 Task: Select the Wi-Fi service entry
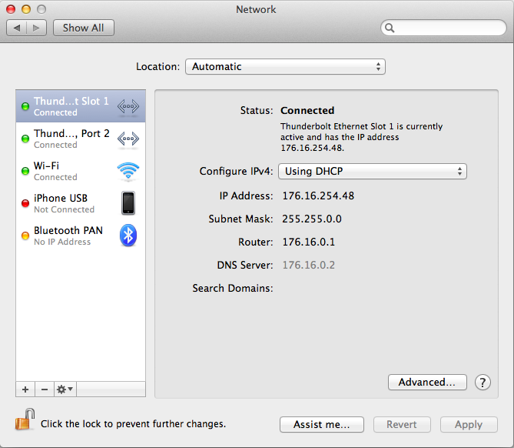point(81,171)
